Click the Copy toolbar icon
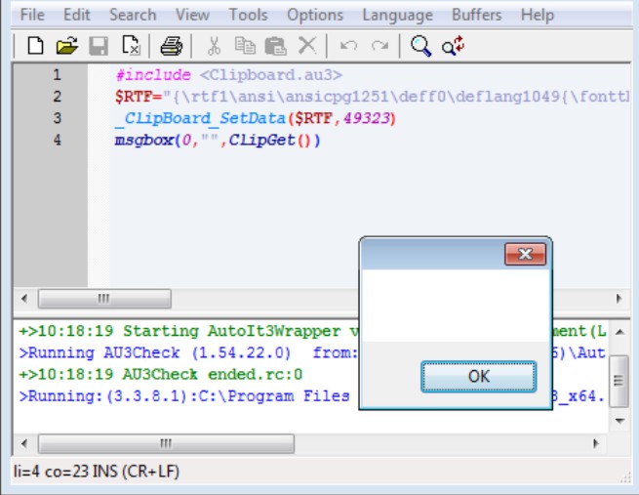The height and width of the screenshot is (495, 639). (x=245, y=46)
